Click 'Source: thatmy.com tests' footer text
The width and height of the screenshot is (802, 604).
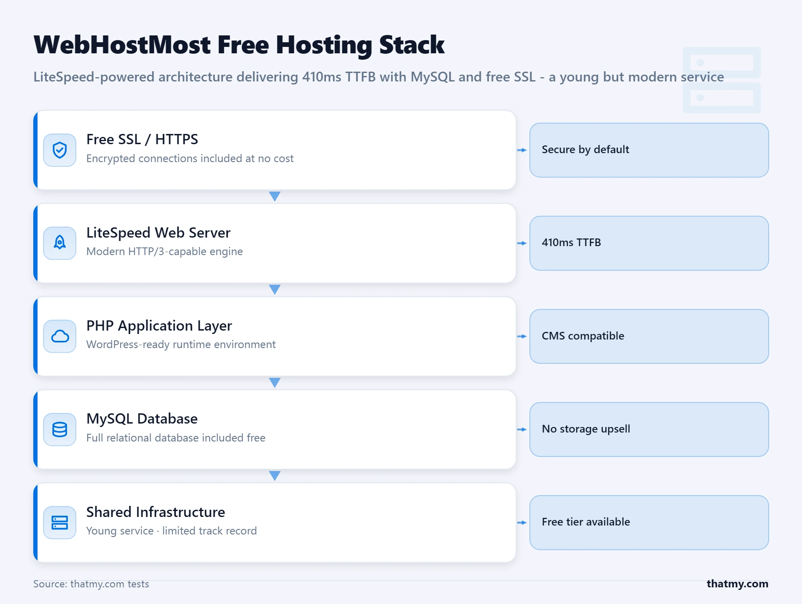91,584
